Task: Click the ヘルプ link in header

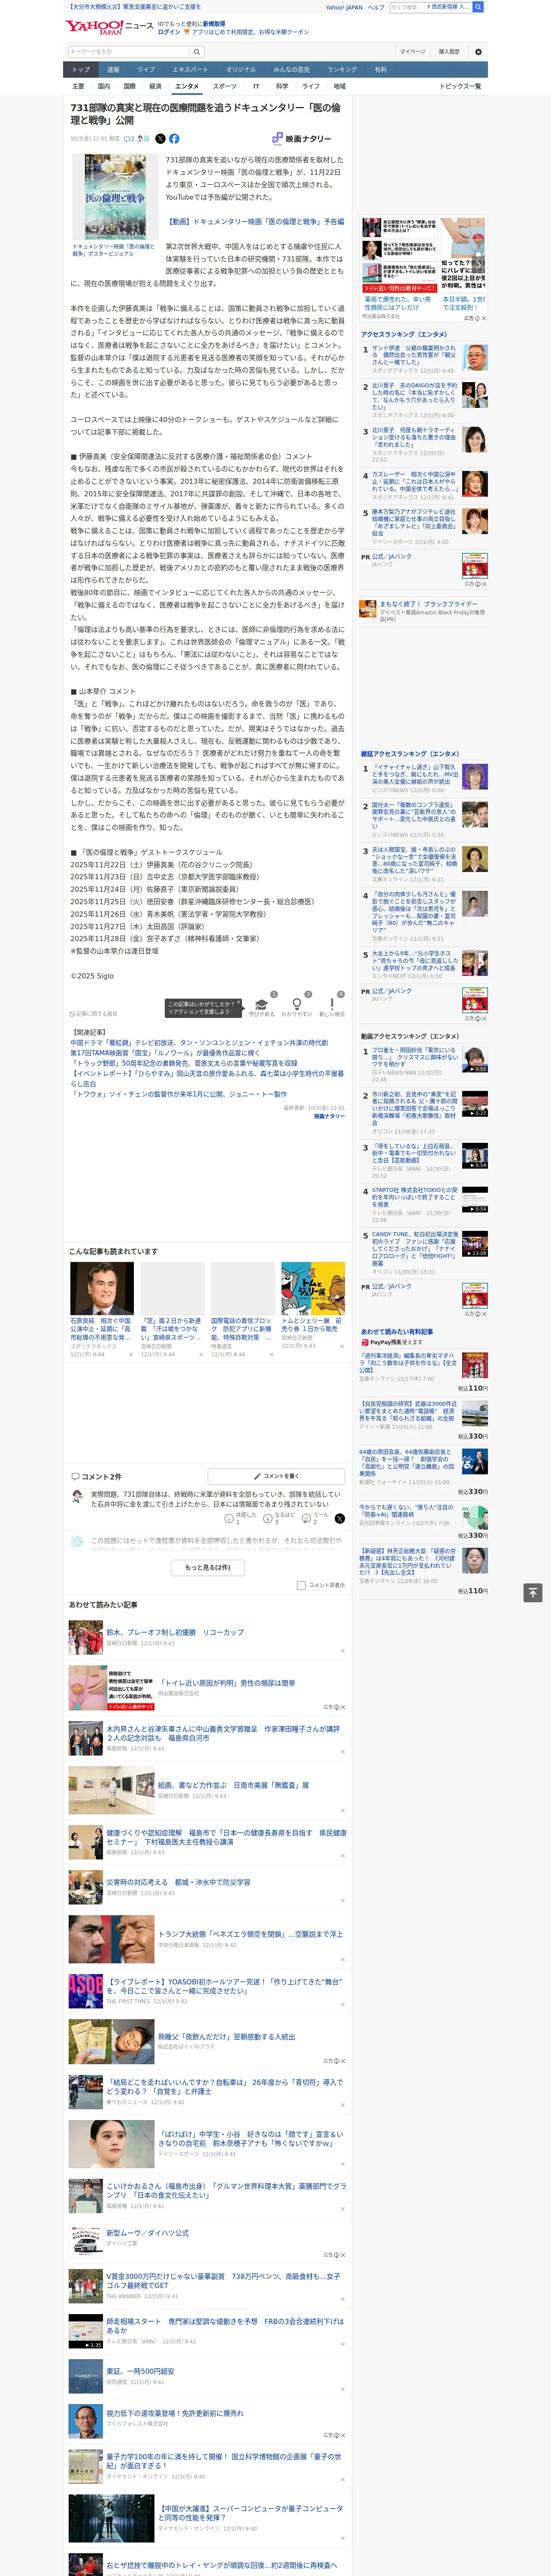Action: click(375, 7)
